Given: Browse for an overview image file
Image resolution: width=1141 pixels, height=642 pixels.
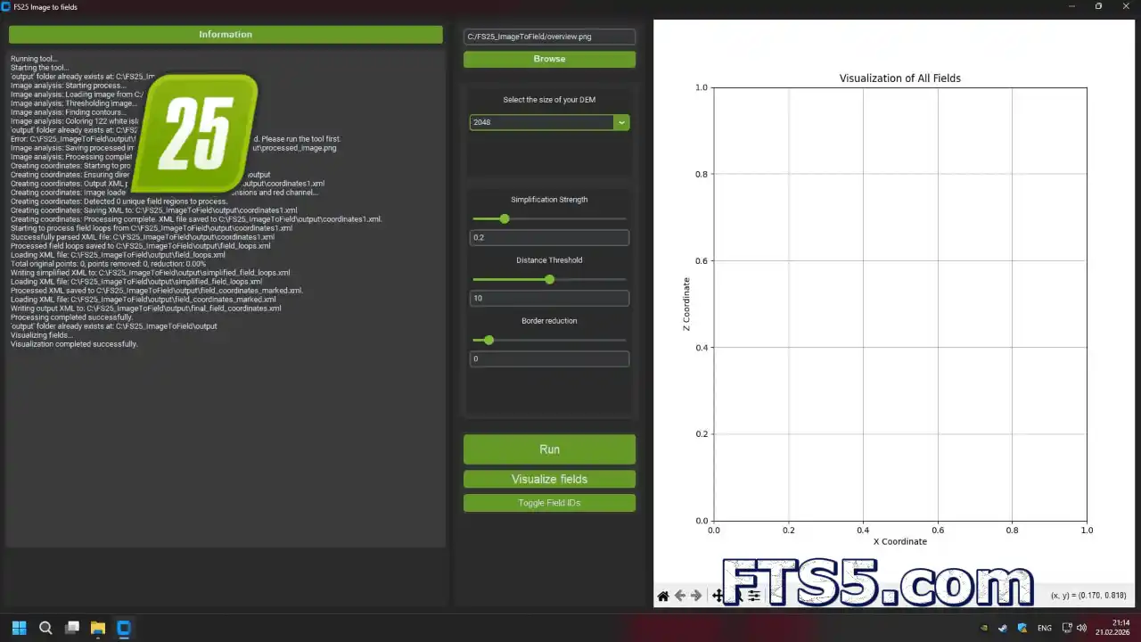Looking at the screenshot, I should 549,59.
